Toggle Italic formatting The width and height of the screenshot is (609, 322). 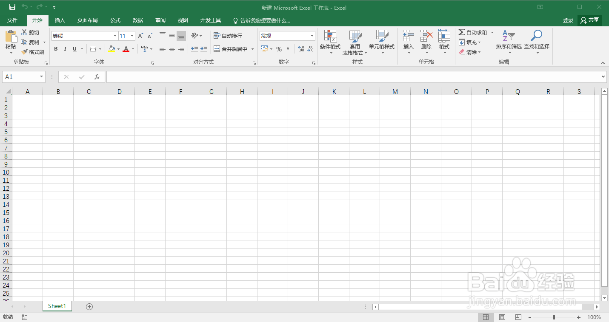65,49
